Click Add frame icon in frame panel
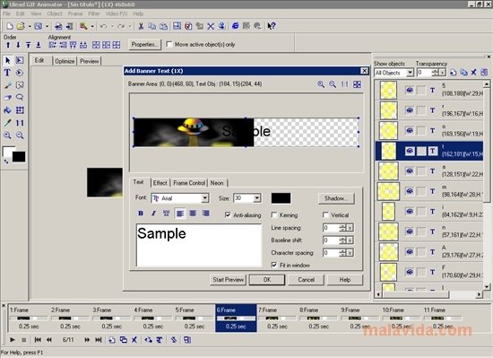 (x=112, y=340)
